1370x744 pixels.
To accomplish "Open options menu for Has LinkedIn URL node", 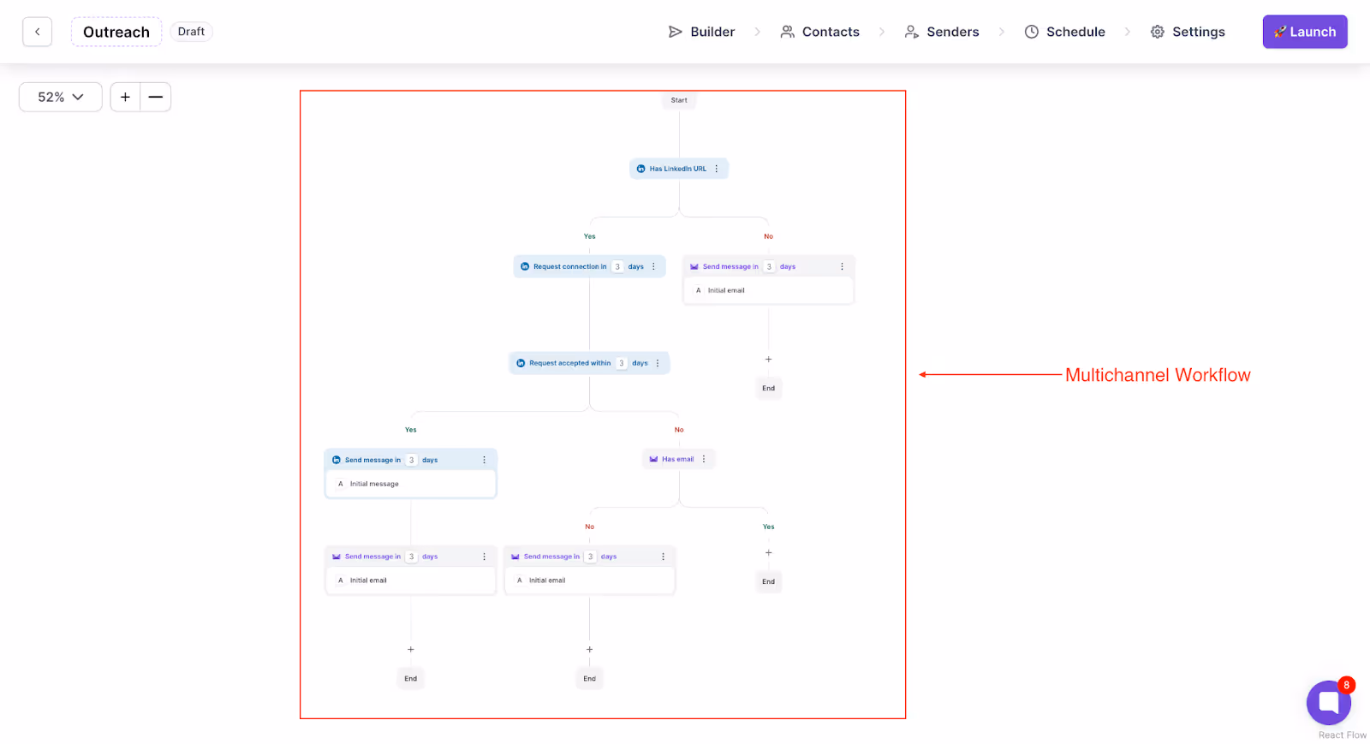I will 717,169.
